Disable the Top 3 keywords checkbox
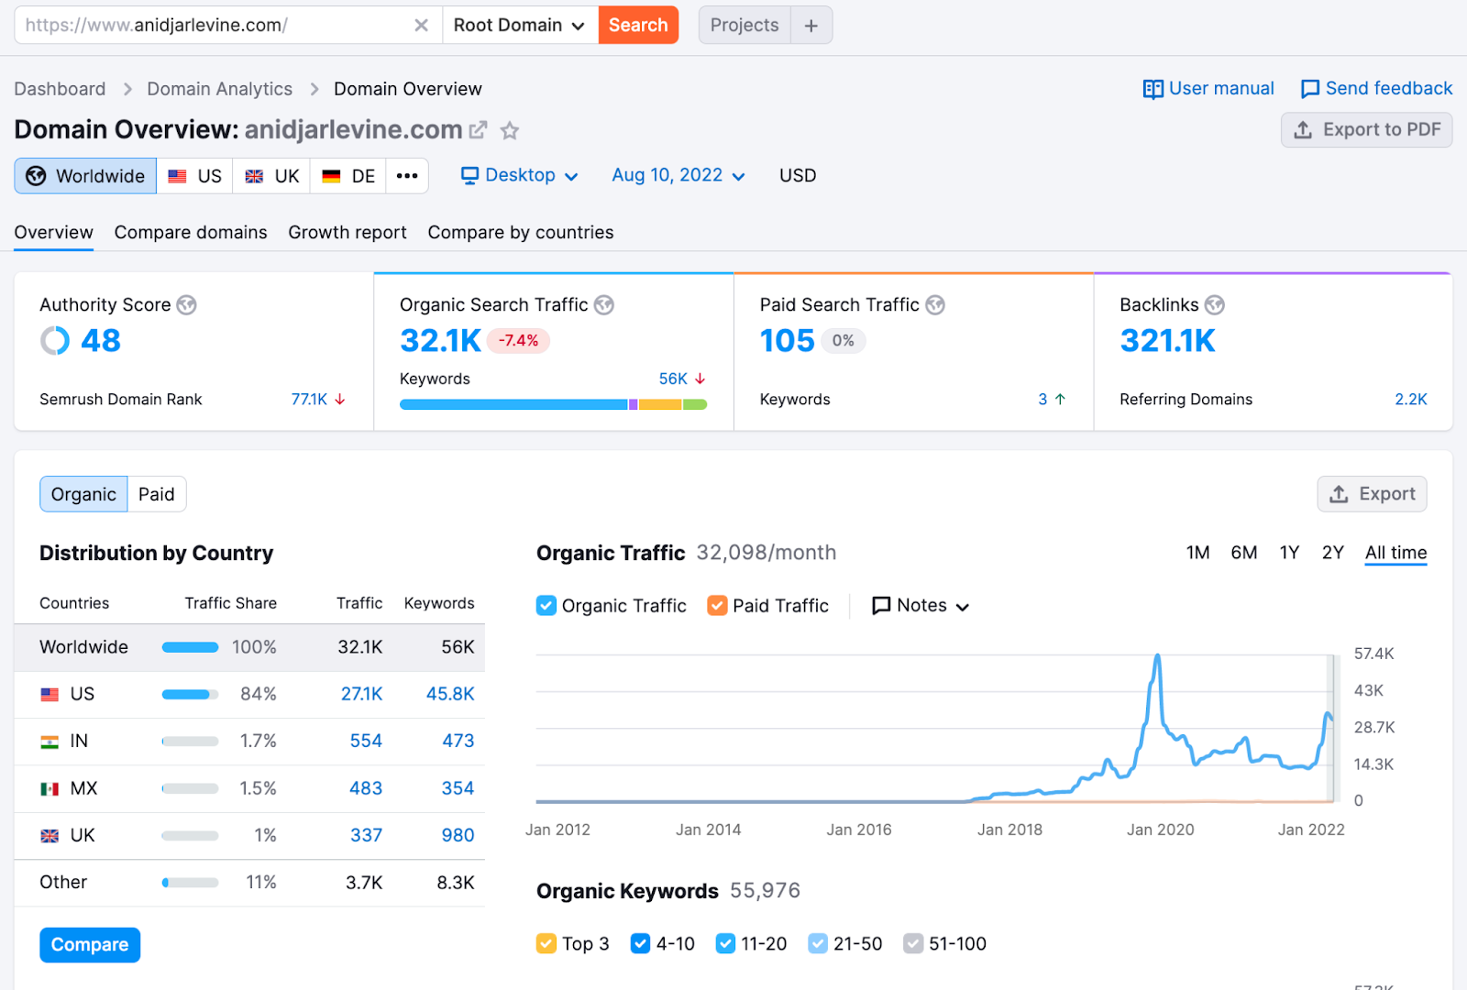The height and width of the screenshot is (990, 1467). pos(546,943)
